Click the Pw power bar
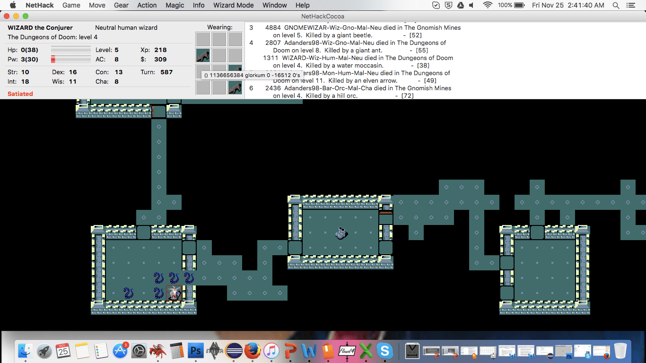646x363 pixels. tap(71, 60)
